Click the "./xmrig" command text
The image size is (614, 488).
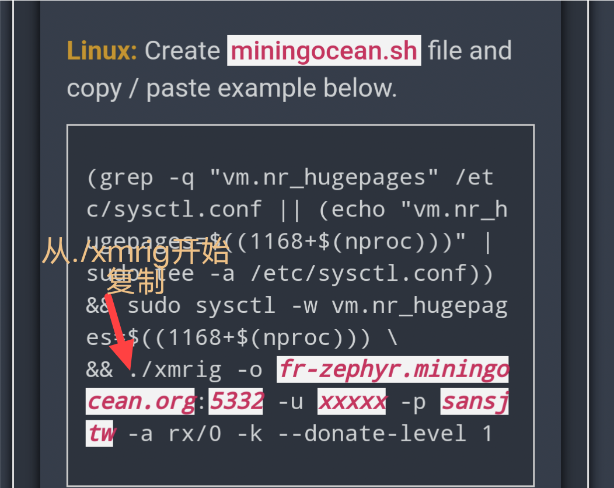175,370
